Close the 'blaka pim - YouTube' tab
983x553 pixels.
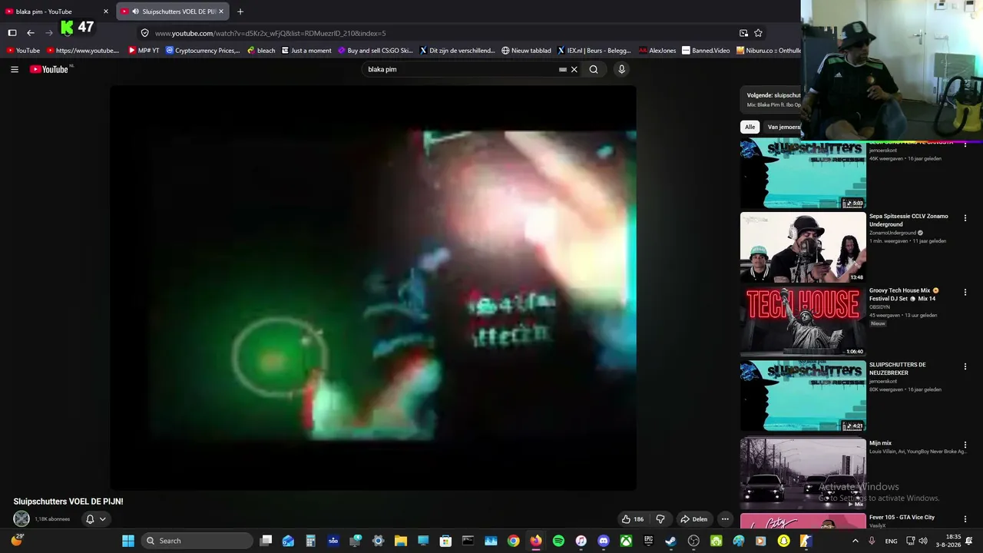tap(106, 12)
